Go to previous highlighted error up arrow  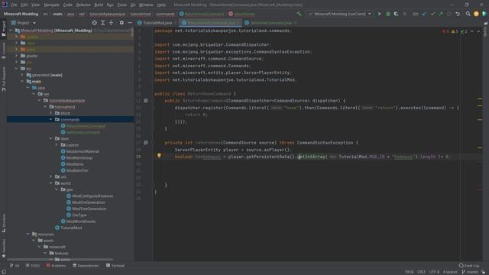(472, 31)
